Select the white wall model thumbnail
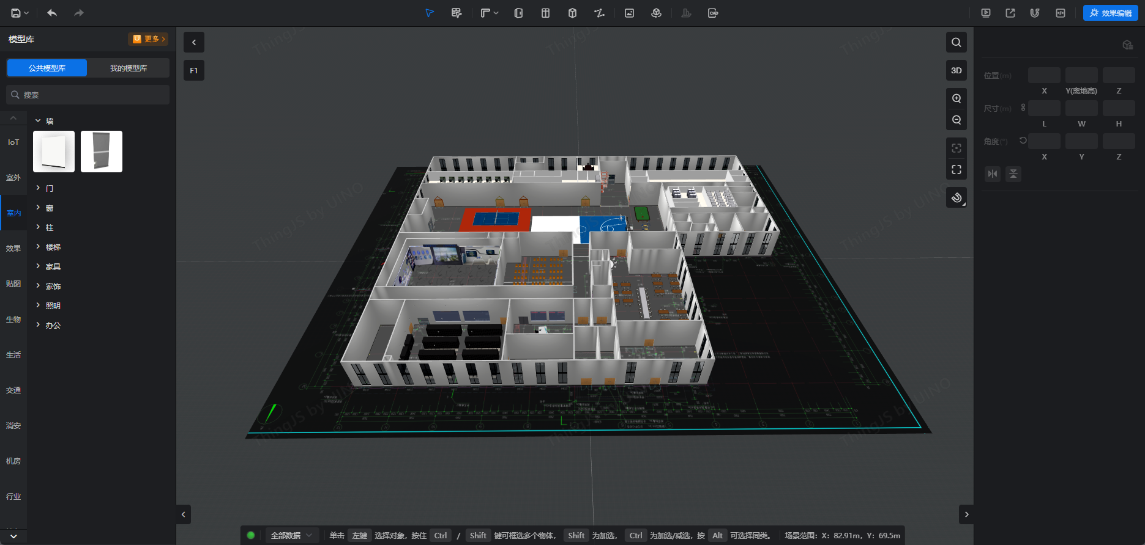This screenshot has width=1145, height=545. pyautogui.click(x=54, y=152)
